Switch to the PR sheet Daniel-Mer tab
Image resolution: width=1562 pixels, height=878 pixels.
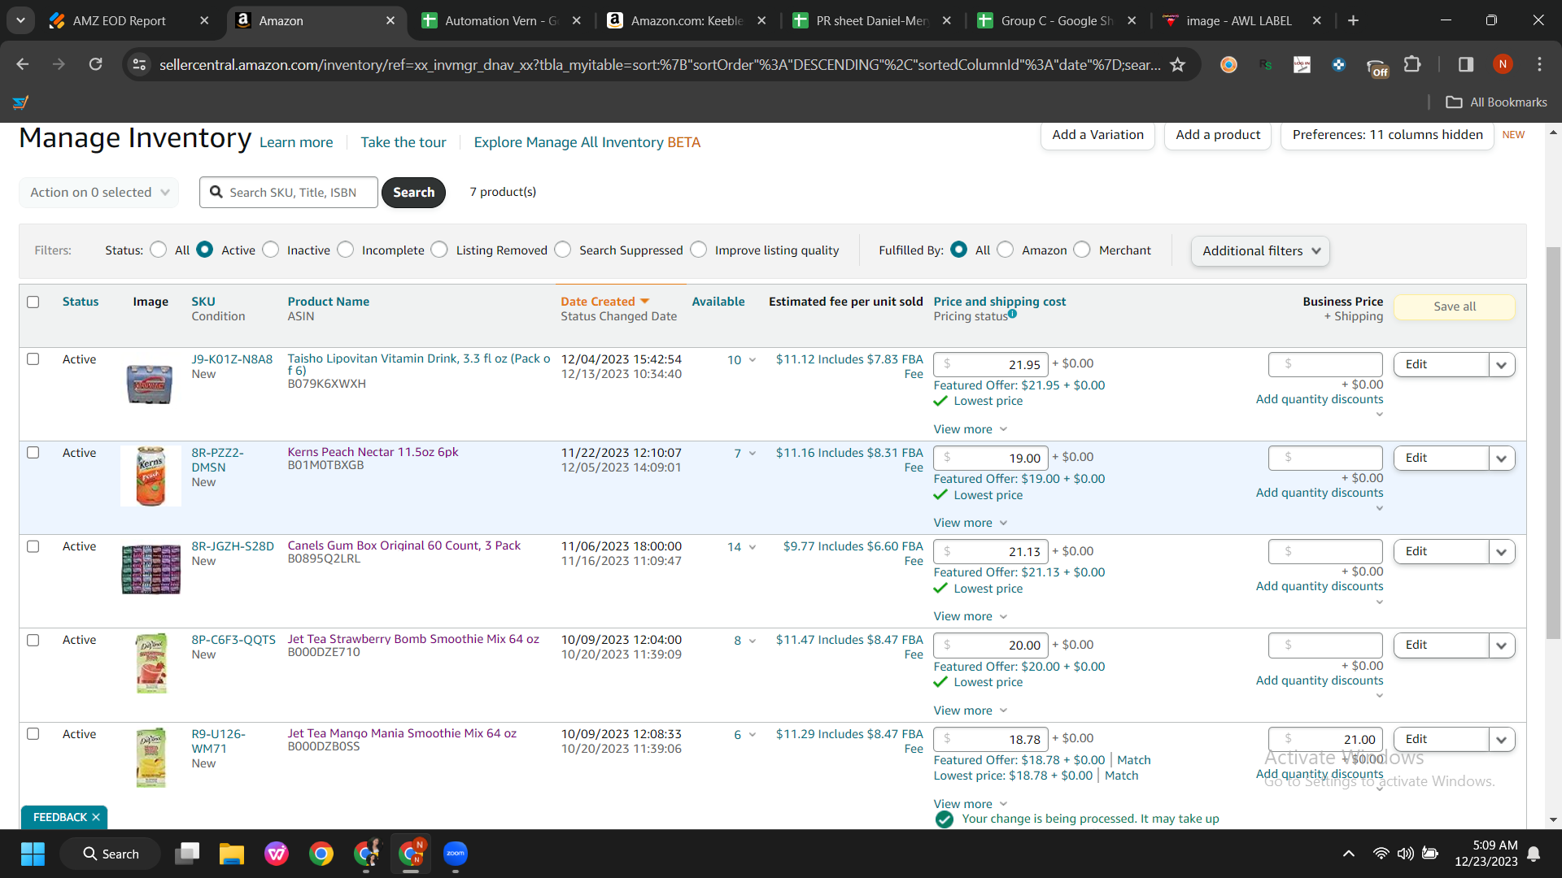click(872, 20)
